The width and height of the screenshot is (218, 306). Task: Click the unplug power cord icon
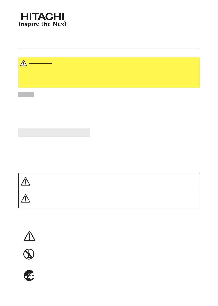tap(29, 276)
